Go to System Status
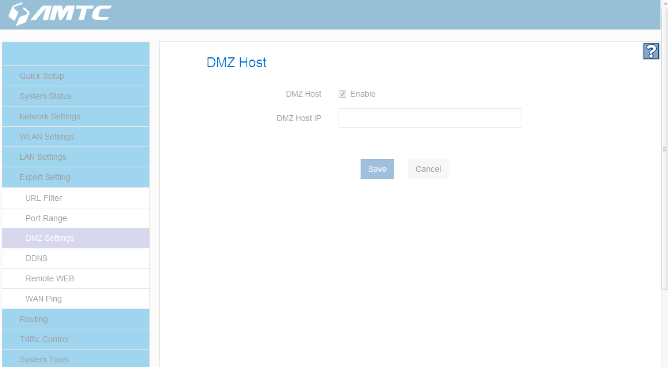This screenshot has height=367, width=668. tap(76, 96)
